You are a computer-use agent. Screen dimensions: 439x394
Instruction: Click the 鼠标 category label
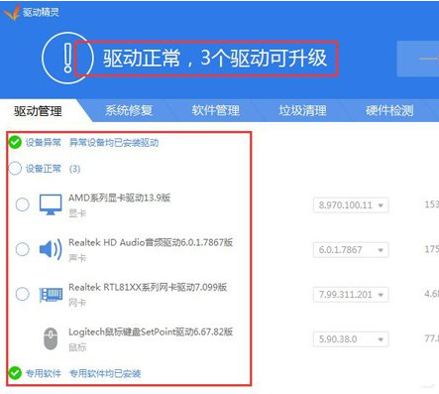[77, 347]
